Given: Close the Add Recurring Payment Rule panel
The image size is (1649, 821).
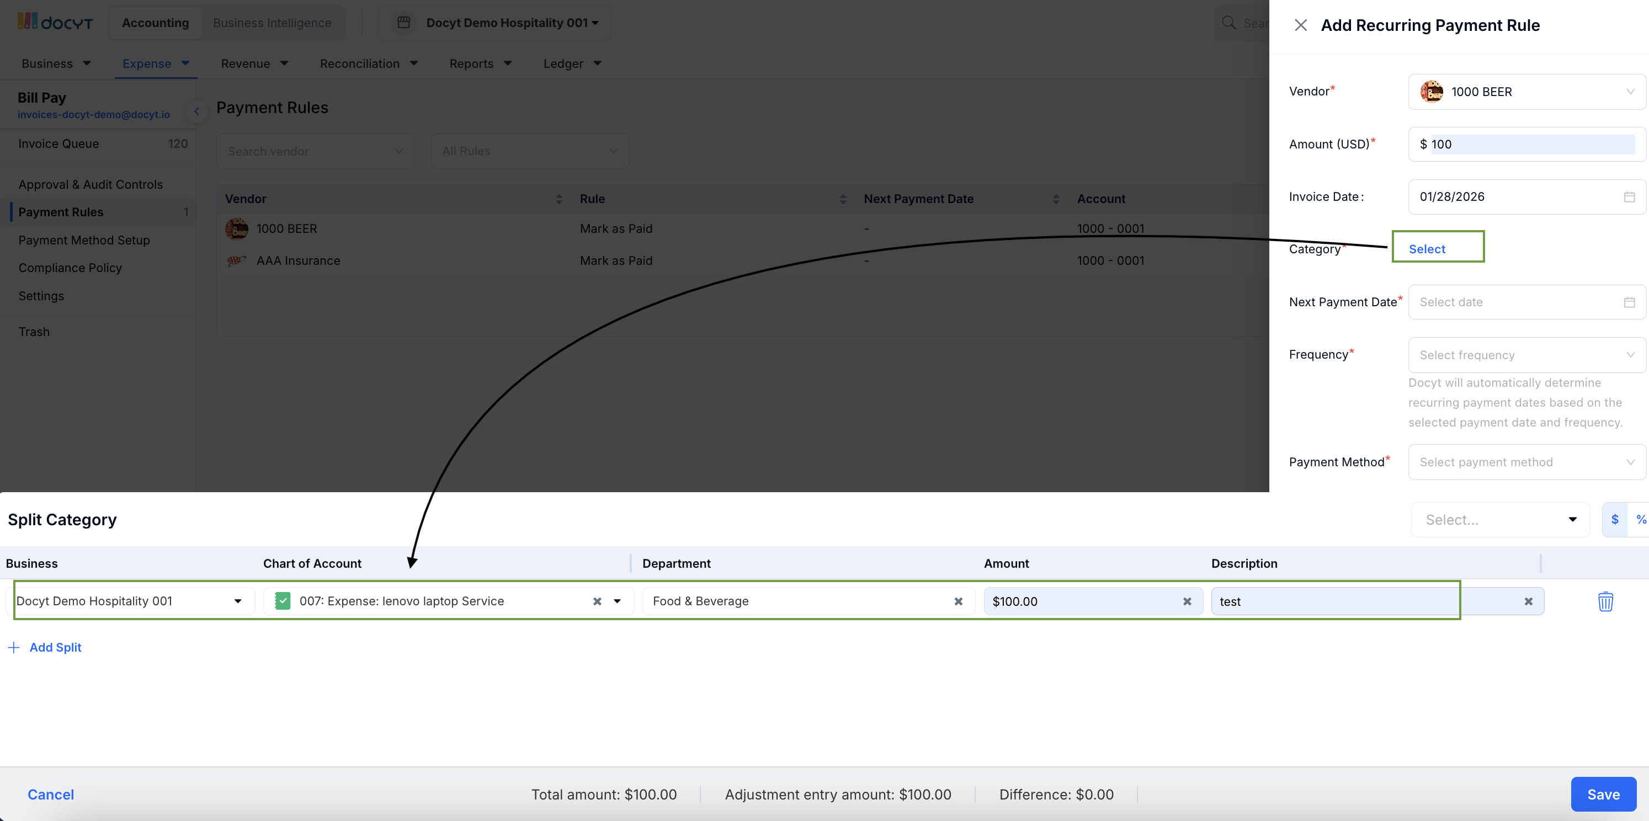Looking at the screenshot, I should (x=1300, y=25).
